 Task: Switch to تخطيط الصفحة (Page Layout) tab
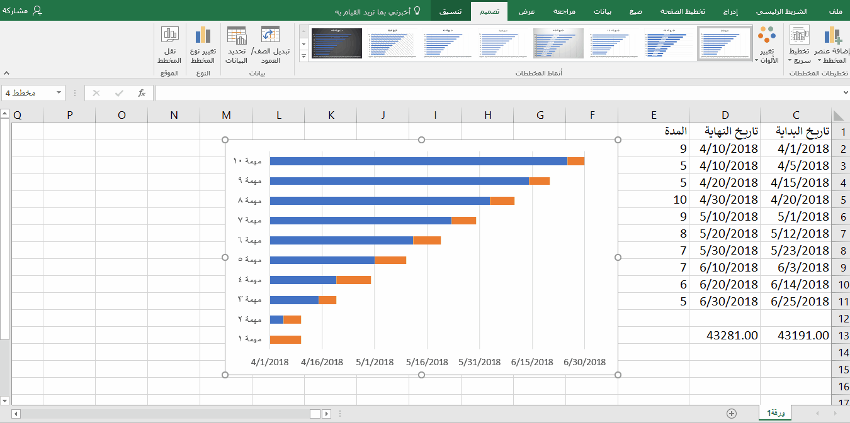pos(683,11)
